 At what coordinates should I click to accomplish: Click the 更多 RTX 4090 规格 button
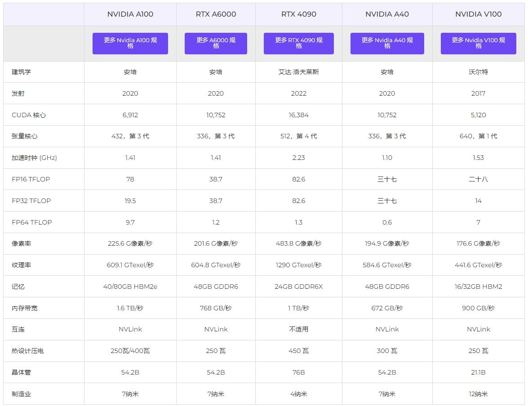point(298,43)
